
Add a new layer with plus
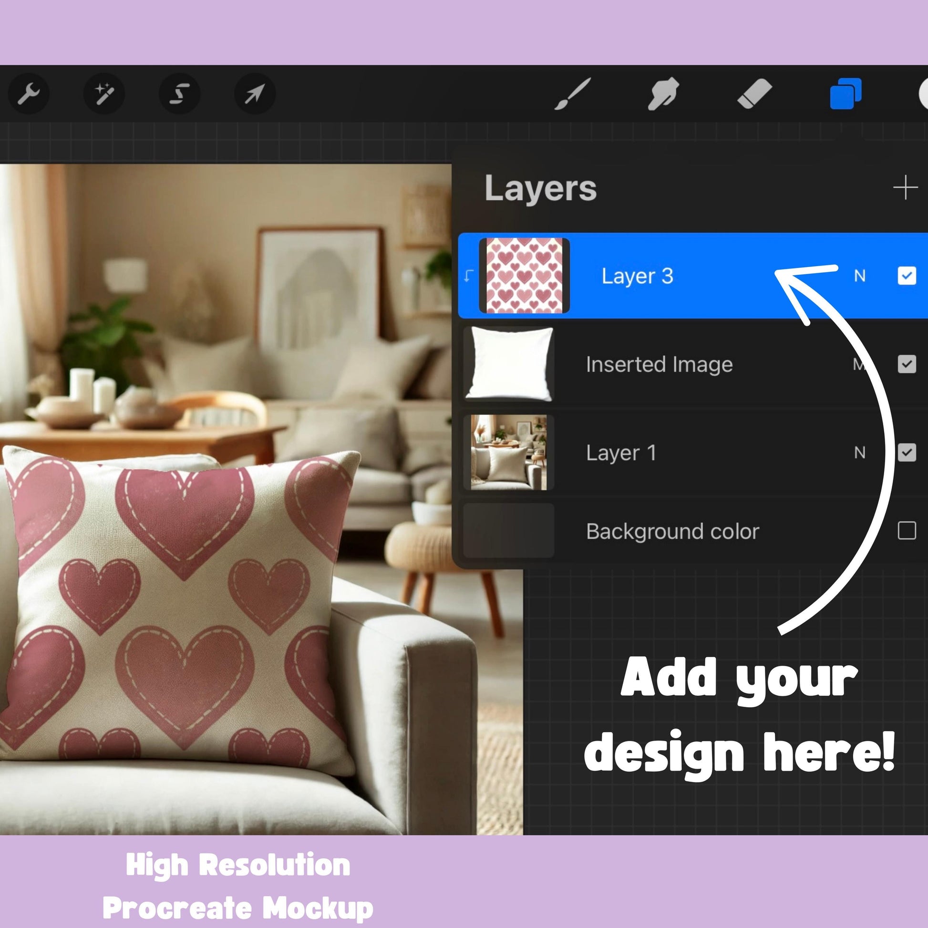[905, 187]
